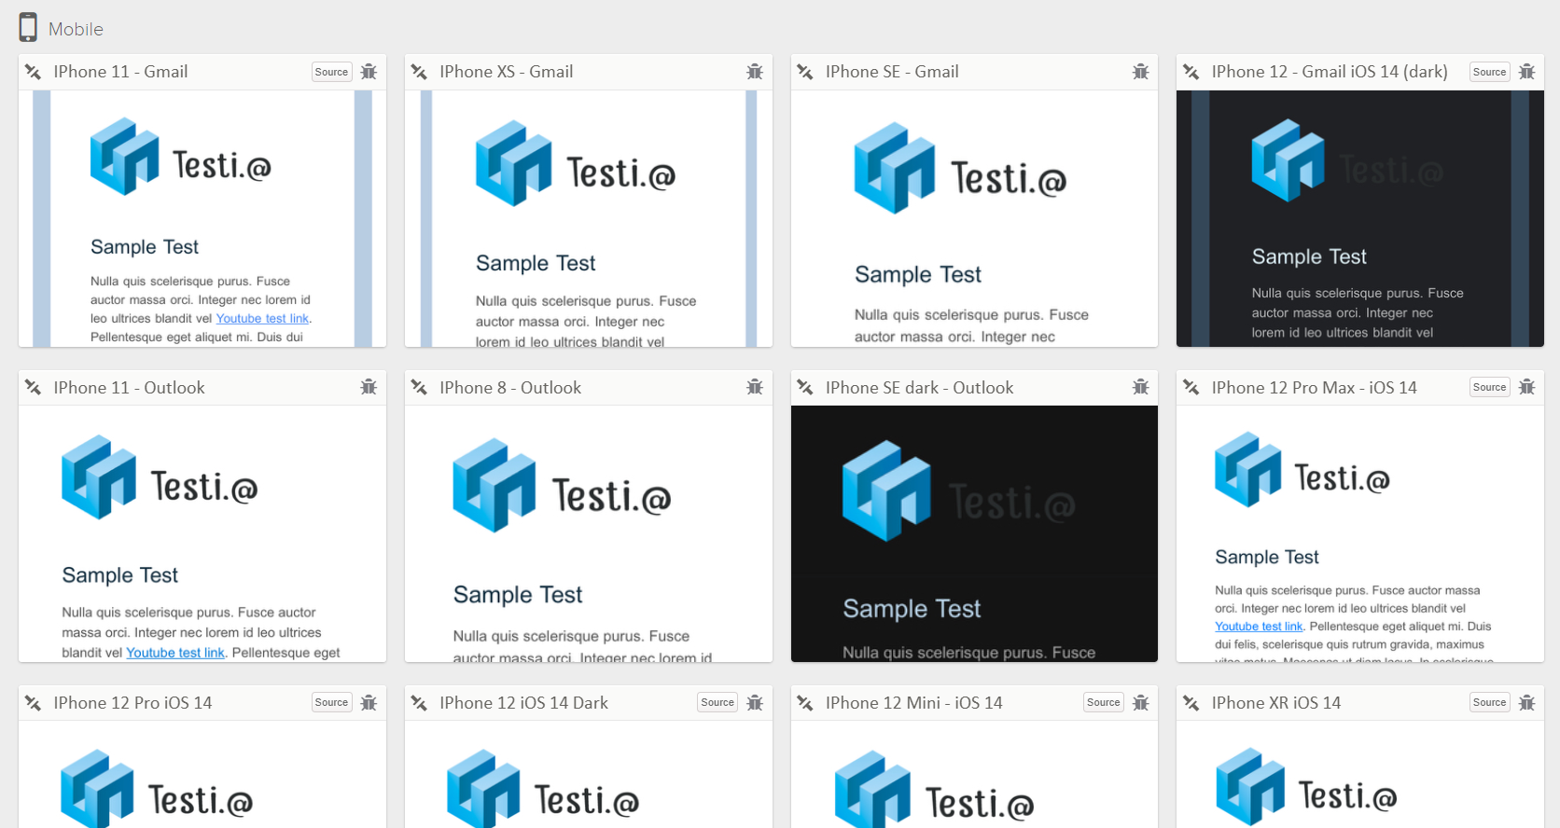Image resolution: width=1560 pixels, height=828 pixels.
Task: Open iPhone XR iOS 14 preview thumbnail
Action: [x=1360, y=775]
